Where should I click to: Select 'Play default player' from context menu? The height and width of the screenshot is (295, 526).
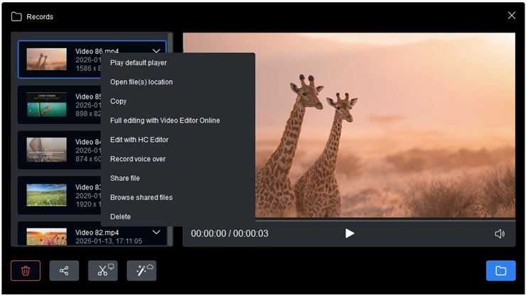tap(139, 63)
